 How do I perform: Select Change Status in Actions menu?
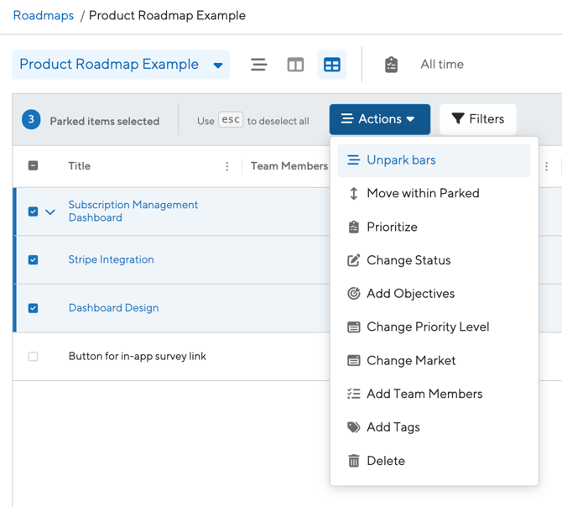[x=408, y=260]
